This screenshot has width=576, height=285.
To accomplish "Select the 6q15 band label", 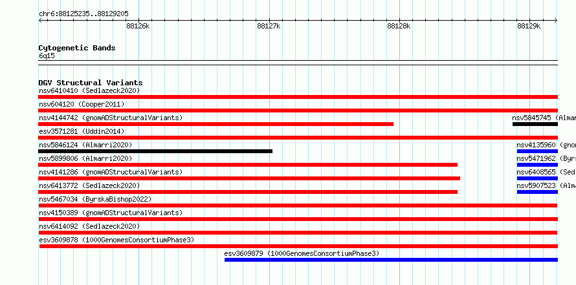I will click(x=47, y=56).
